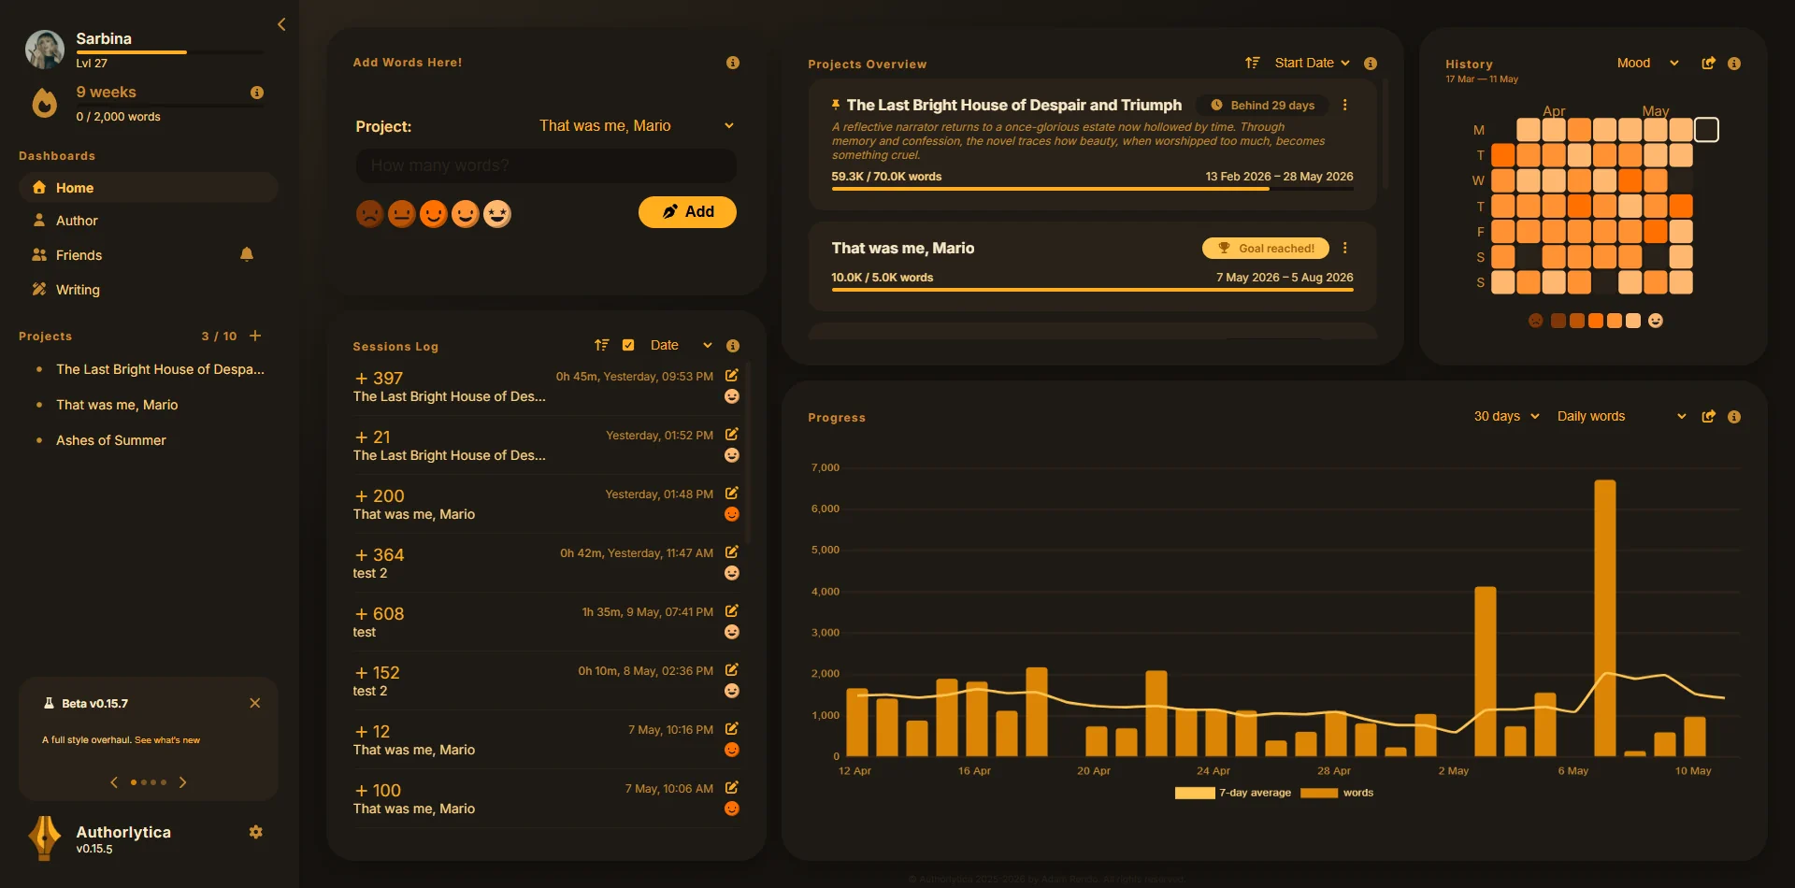Open the 30 days range dropdown
This screenshot has width=1795, height=888.
pyautogui.click(x=1506, y=416)
